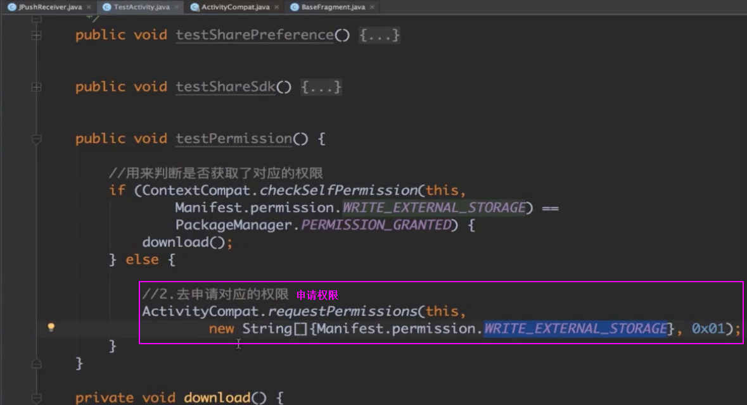Close the ActivityCompat.java tab
The width and height of the screenshot is (747, 405).
click(x=276, y=7)
